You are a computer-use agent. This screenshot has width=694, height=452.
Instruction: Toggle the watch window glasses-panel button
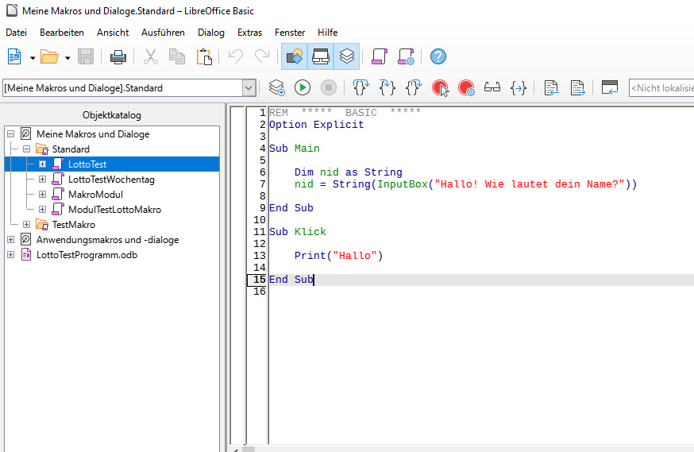pyautogui.click(x=321, y=56)
